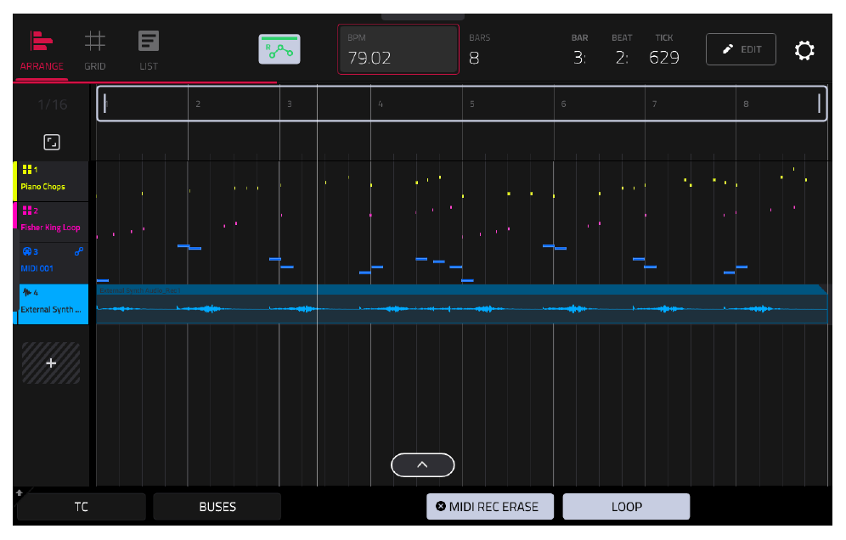The image size is (846, 540).
Task: Open the Grid view tab
Action: (95, 51)
